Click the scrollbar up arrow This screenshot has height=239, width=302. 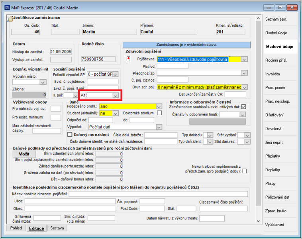[x=258, y=18]
